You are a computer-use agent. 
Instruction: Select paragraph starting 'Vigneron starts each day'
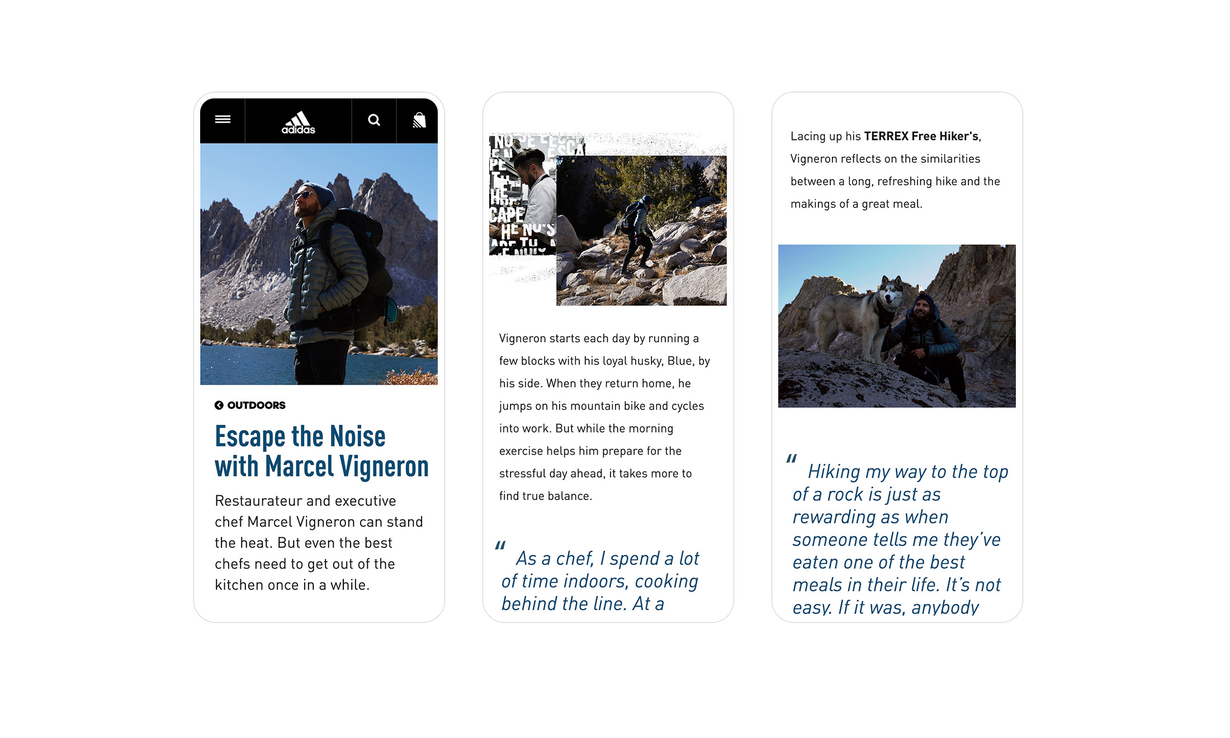(x=604, y=417)
